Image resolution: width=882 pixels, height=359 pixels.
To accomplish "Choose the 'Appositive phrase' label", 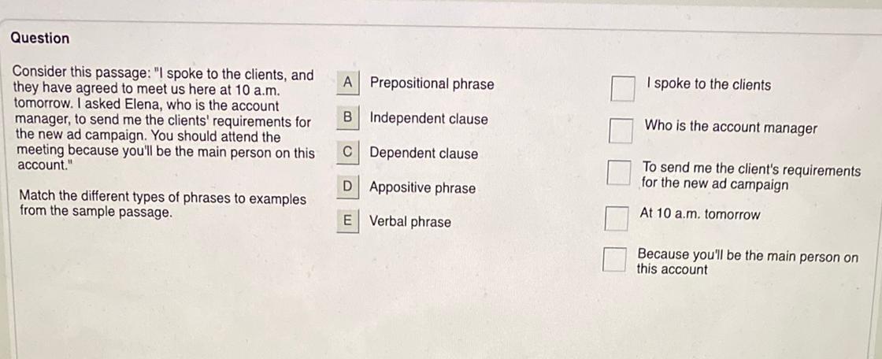I will (422, 188).
